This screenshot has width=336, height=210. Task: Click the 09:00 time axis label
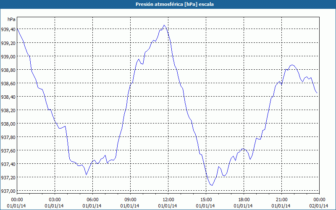130,200
